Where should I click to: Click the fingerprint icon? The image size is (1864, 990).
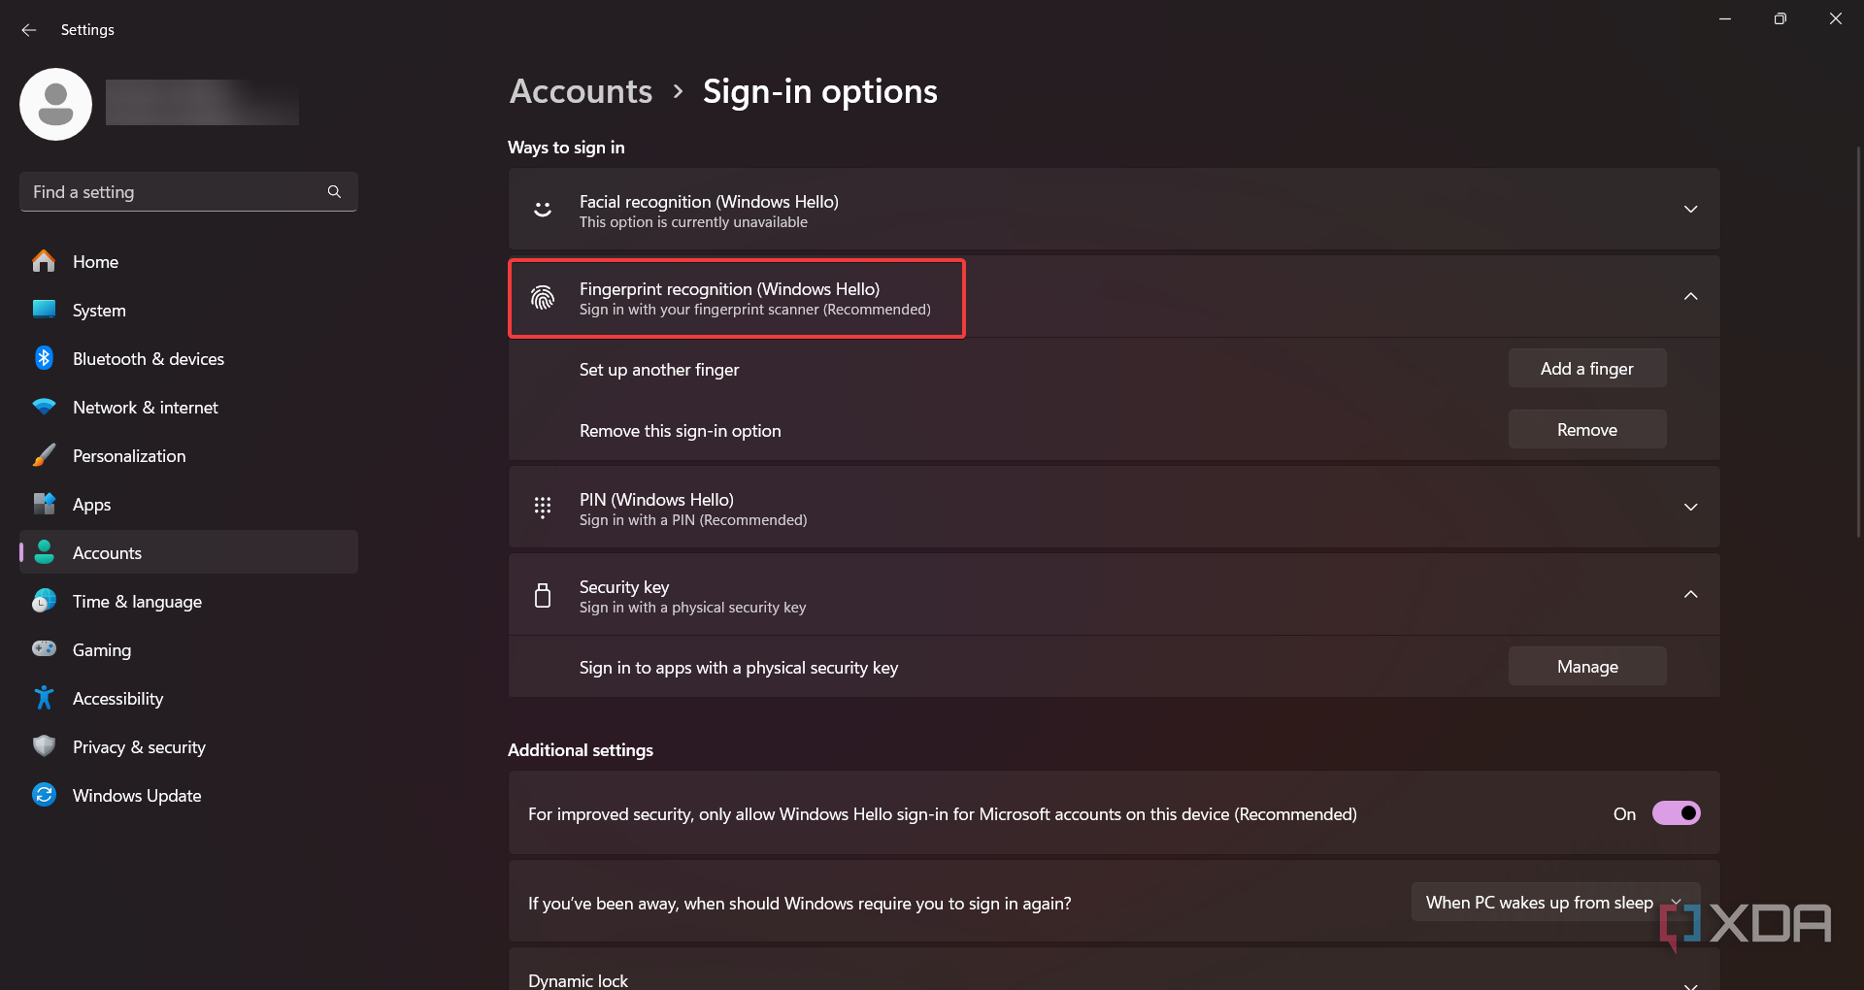click(543, 297)
